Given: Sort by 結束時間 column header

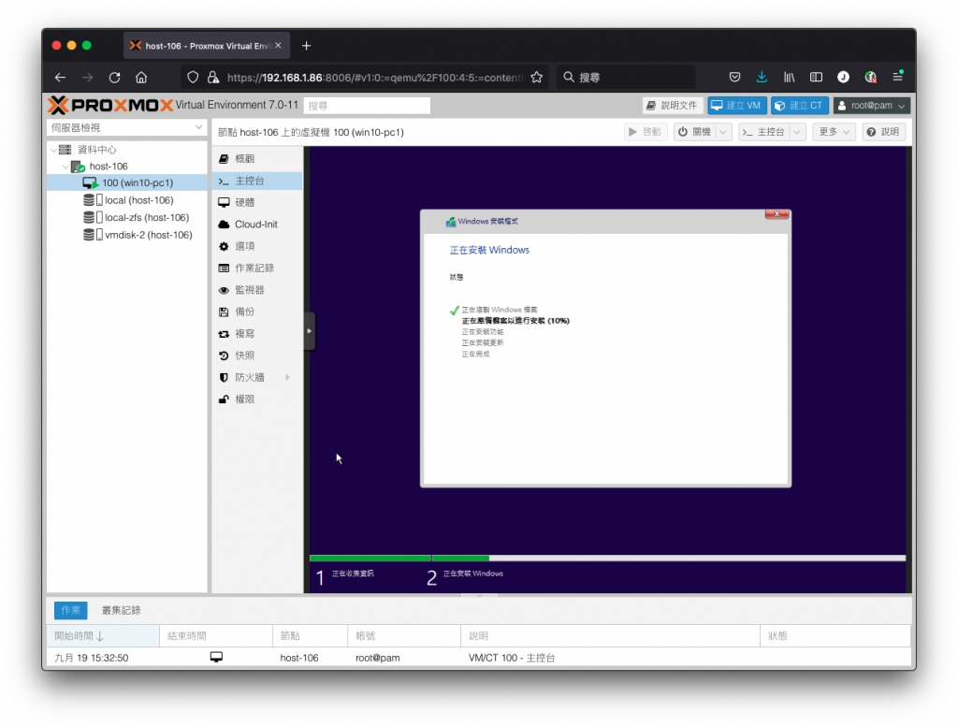Looking at the screenshot, I should click(x=216, y=636).
